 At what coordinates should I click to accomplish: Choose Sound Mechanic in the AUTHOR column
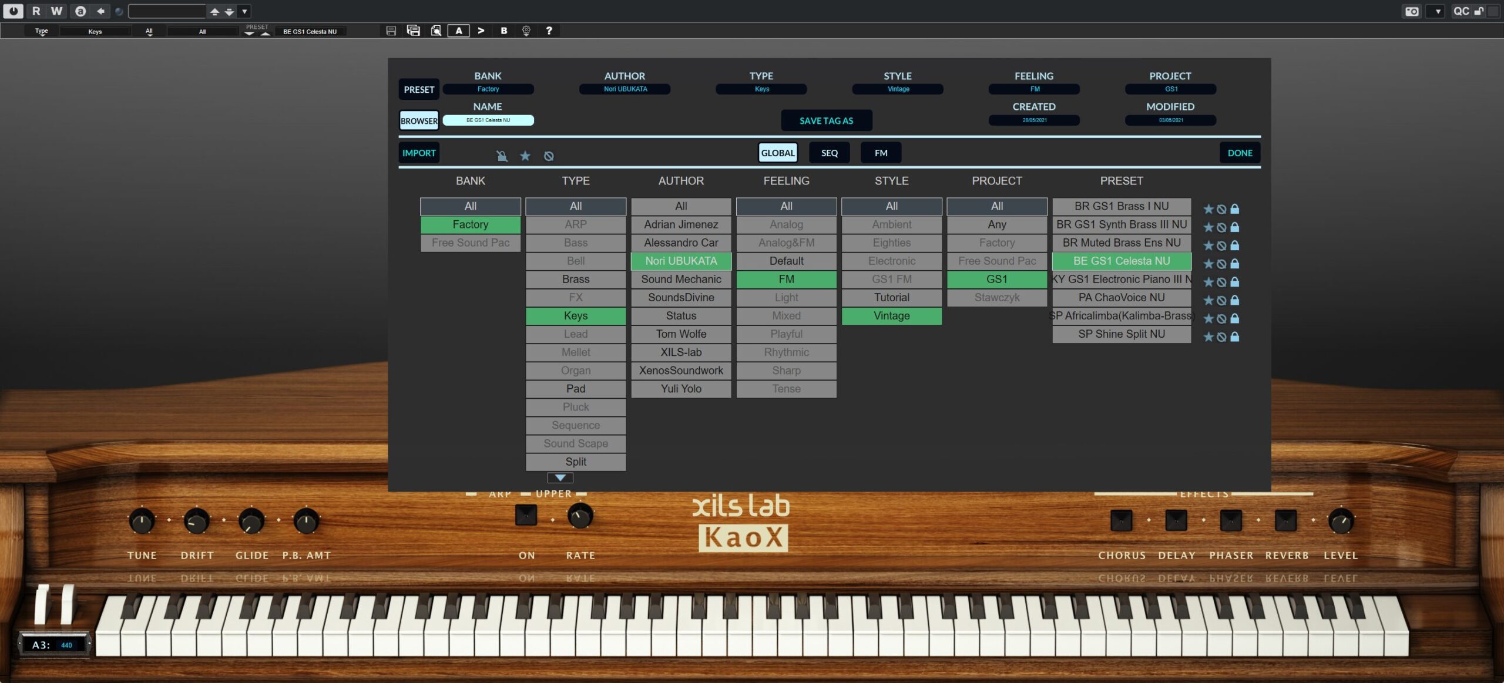(x=681, y=280)
